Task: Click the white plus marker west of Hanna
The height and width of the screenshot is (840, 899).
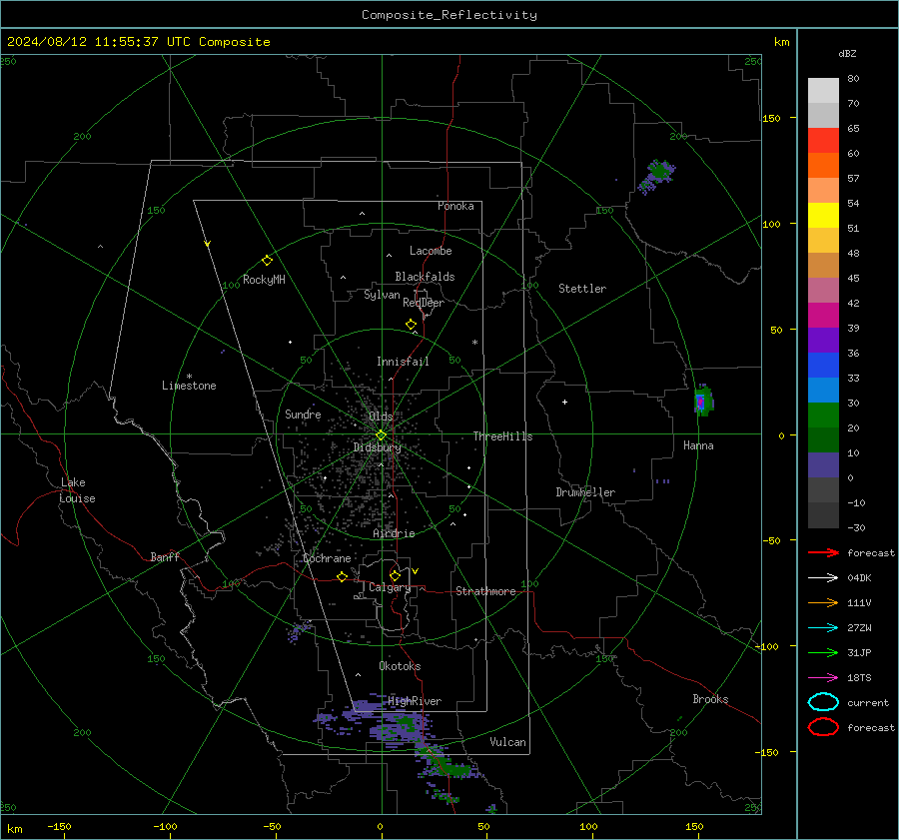Action: point(564,402)
